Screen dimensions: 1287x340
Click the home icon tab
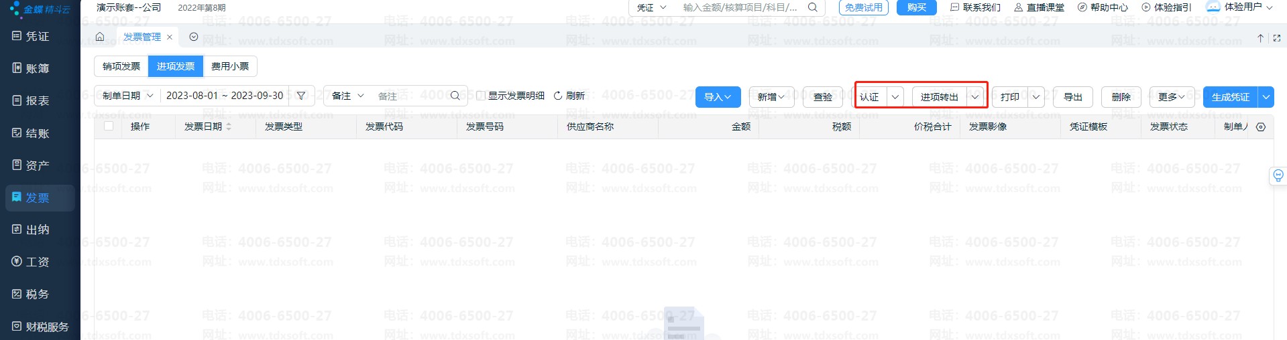[x=100, y=37]
